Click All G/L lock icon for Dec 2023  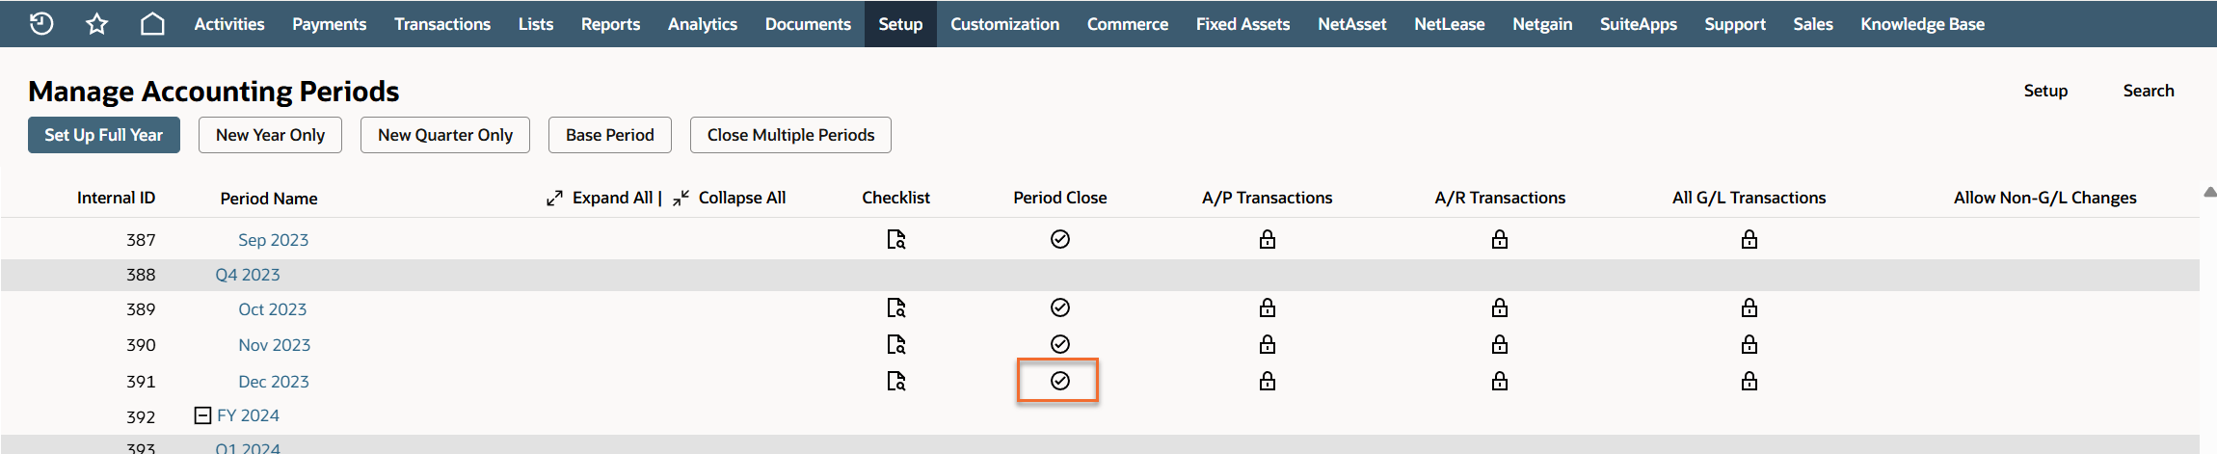pos(1749,382)
